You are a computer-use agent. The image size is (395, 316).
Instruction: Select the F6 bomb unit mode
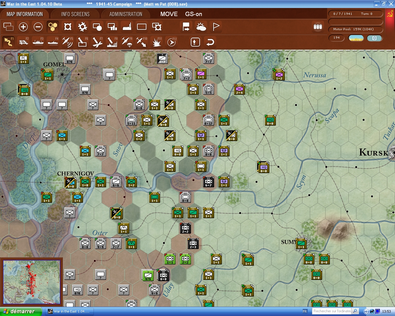(x=82, y=42)
